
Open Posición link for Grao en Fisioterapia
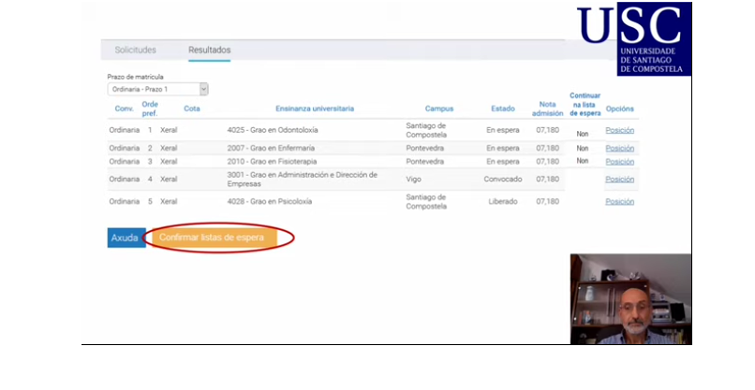[x=620, y=162]
